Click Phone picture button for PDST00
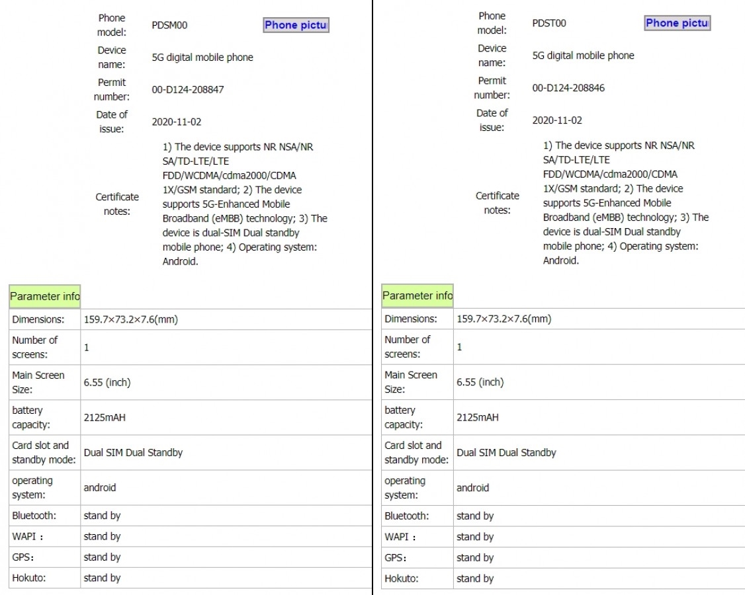 coord(677,23)
